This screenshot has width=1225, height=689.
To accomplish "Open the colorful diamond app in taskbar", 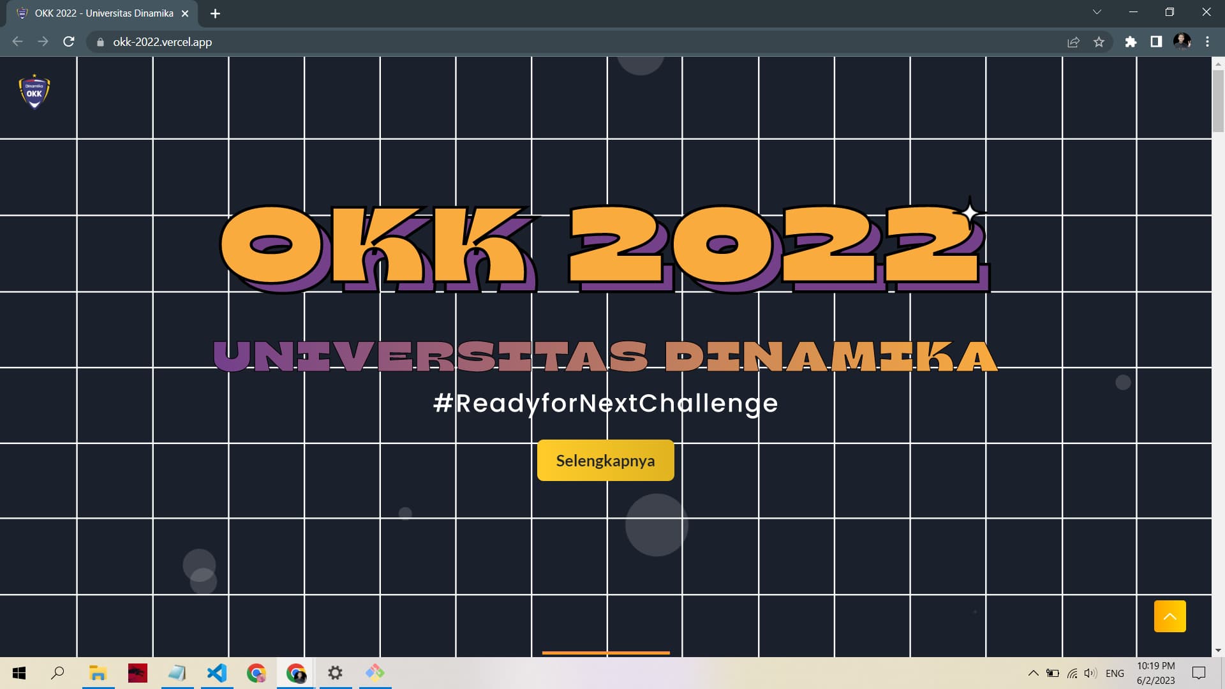I will (x=375, y=673).
